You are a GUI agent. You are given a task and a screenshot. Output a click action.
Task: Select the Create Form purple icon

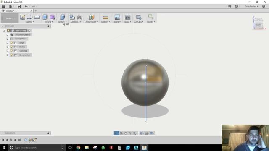pos(53,17)
